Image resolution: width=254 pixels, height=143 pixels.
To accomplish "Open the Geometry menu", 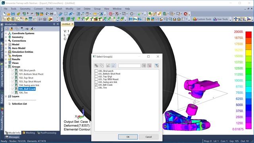I will coord(25,9).
